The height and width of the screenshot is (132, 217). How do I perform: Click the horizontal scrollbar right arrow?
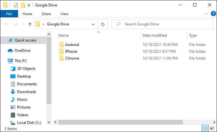click(x=214, y=122)
